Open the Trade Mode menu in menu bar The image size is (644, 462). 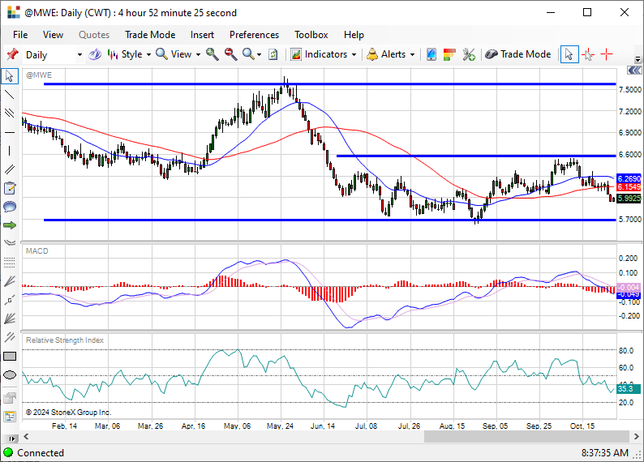point(150,35)
